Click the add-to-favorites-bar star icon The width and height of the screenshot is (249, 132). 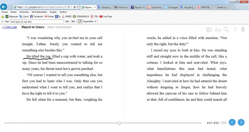tap(2, 16)
